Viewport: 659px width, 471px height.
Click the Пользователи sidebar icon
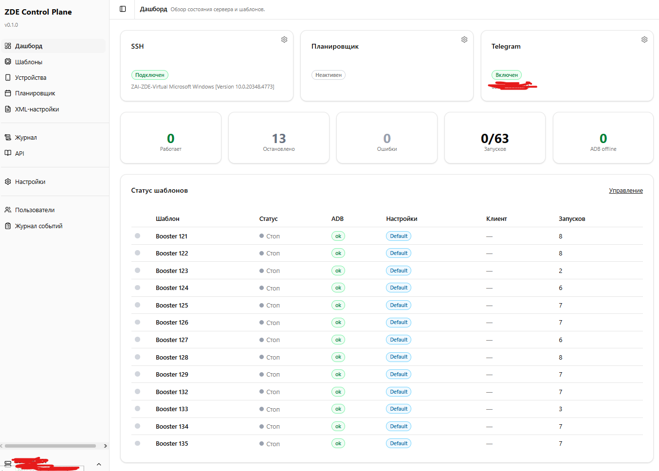pyautogui.click(x=8, y=210)
